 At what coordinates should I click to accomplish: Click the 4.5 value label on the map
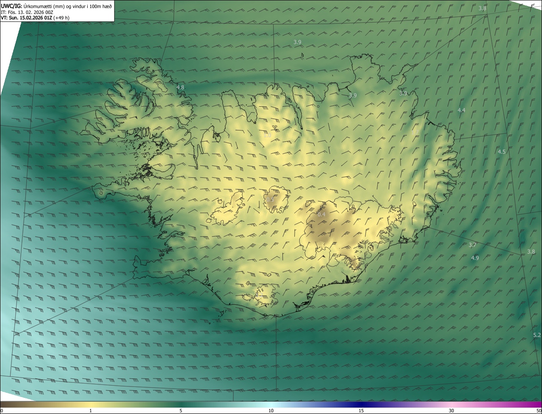point(502,152)
